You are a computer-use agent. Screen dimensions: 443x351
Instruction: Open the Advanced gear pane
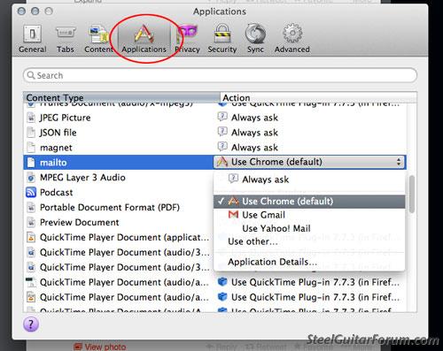tap(292, 39)
